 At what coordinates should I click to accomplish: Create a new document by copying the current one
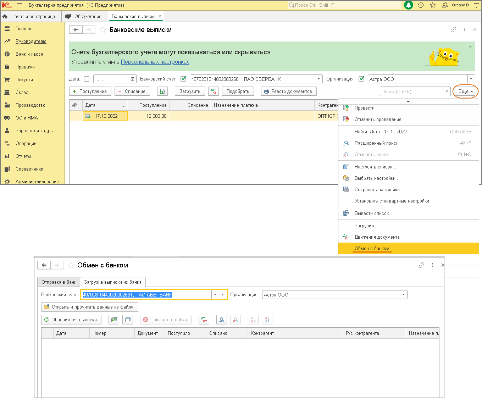162,92
